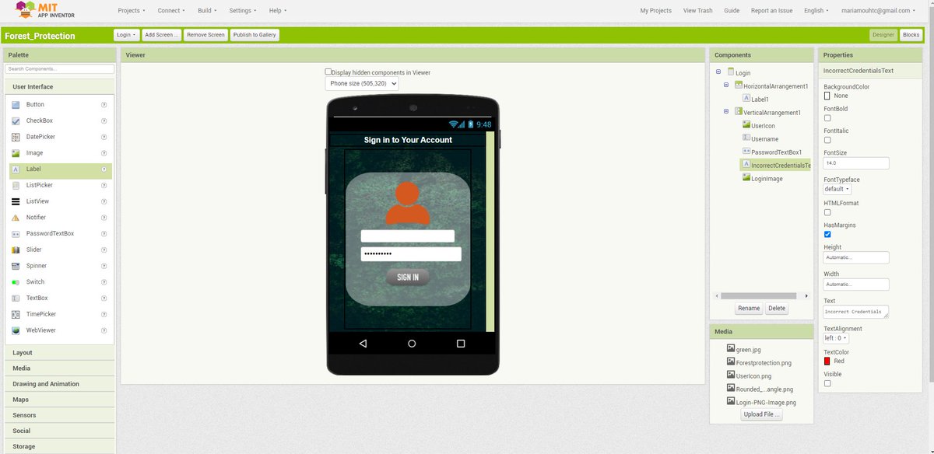Image resolution: width=934 pixels, height=454 pixels.
Task: Click the Rename component button
Action: click(x=749, y=309)
